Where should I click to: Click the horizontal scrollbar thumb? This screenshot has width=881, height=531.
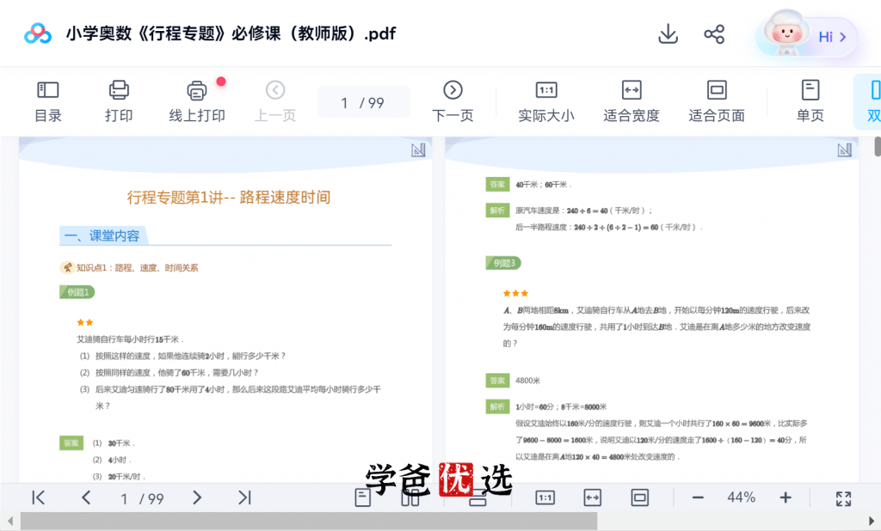coord(309,521)
